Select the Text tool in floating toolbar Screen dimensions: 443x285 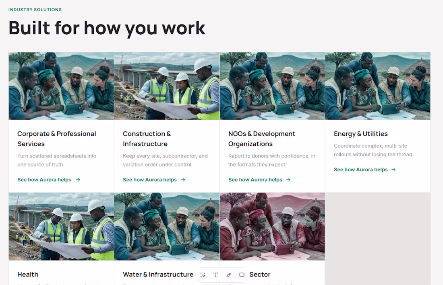point(216,275)
